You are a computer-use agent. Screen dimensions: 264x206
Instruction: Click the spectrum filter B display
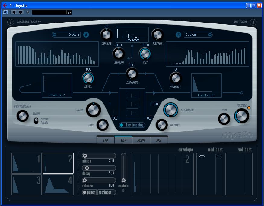click(x=208, y=54)
